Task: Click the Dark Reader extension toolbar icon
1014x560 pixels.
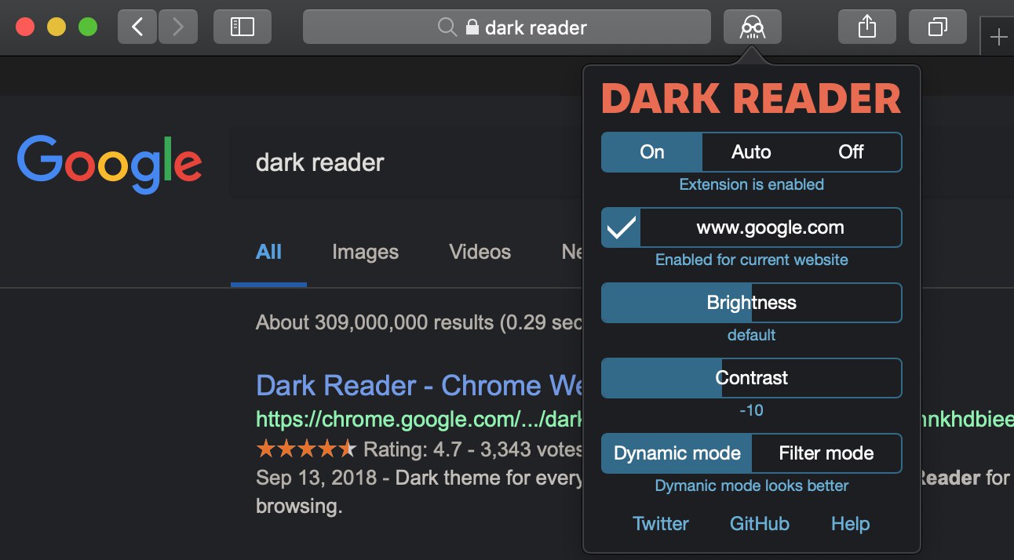Action: tap(752, 27)
